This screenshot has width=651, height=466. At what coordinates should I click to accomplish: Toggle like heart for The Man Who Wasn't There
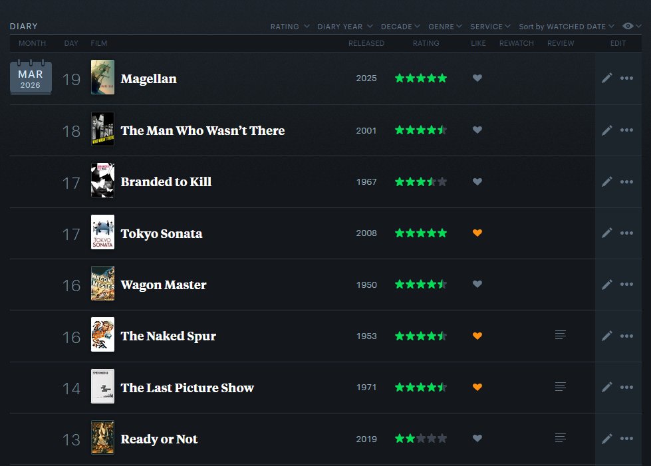point(477,130)
